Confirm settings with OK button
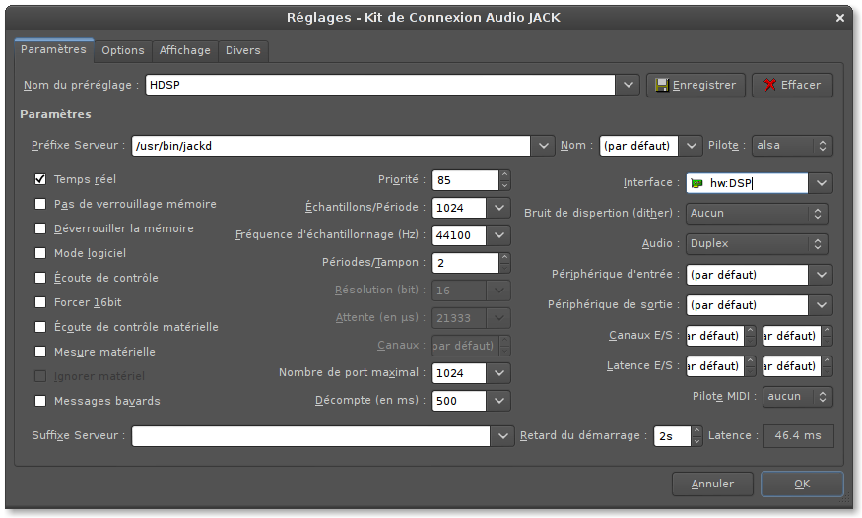Screen dimensions: 862x518 (x=802, y=484)
